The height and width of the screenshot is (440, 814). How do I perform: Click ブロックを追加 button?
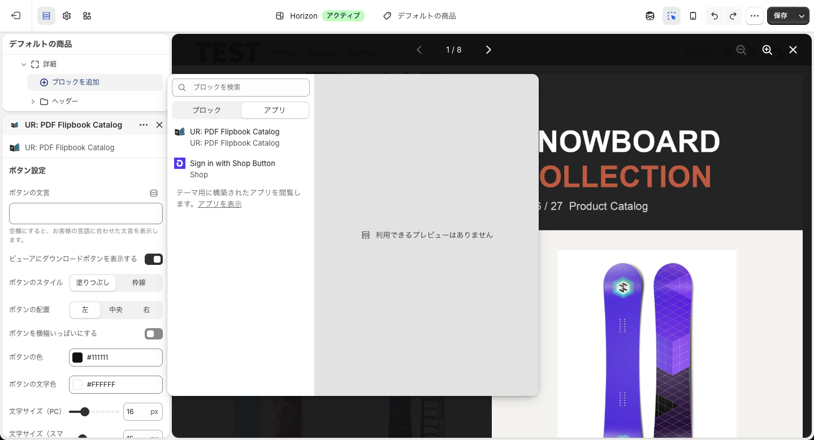tap(95, 82)
